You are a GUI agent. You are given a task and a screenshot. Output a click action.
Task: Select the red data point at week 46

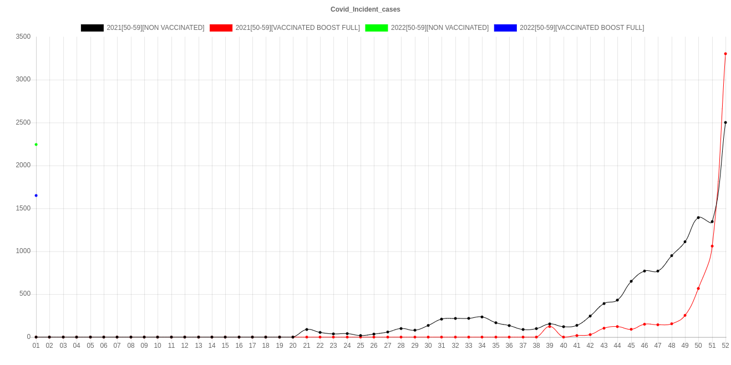tap(644, 324)
